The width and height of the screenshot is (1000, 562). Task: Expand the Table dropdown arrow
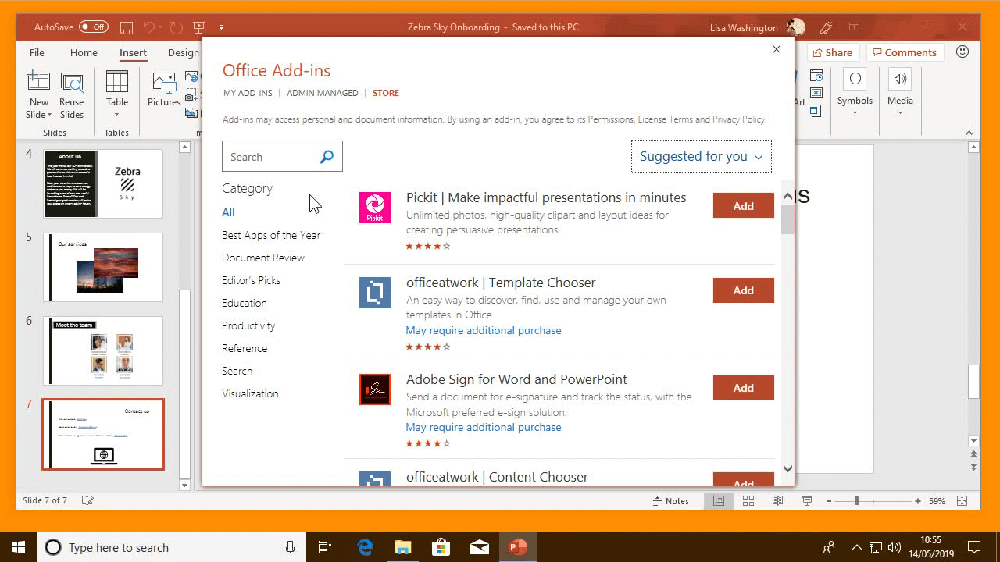[117, 113]
